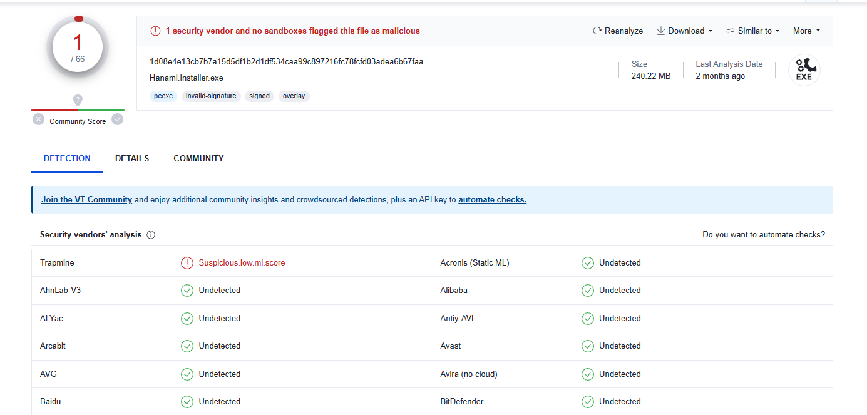The width and height of the screenshot is (867, 415).
Task: Click the question mark below the detection score
Action: 77,100
